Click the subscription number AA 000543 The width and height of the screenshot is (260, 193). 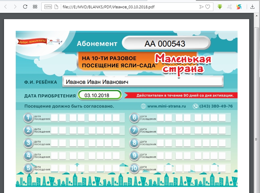click(x=165, y=43)
